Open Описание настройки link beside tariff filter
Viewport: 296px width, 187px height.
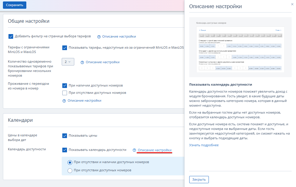click(119, 36)
